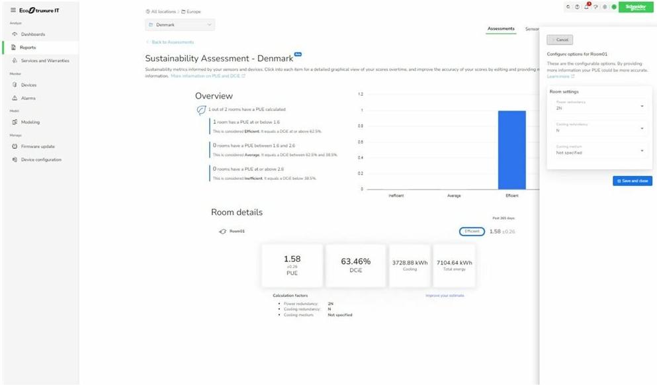Click the Back to Assessments link

172,42
